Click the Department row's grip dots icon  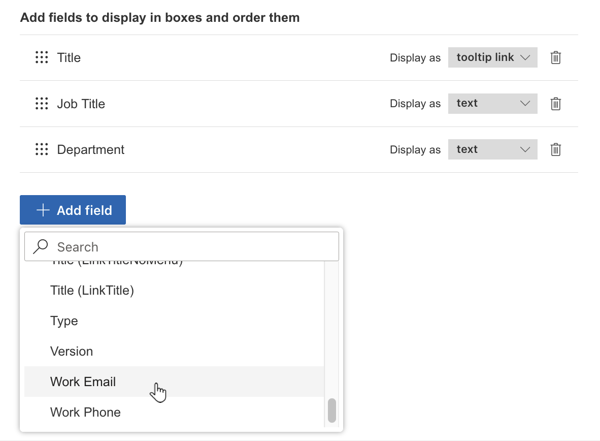click(42, 149)
